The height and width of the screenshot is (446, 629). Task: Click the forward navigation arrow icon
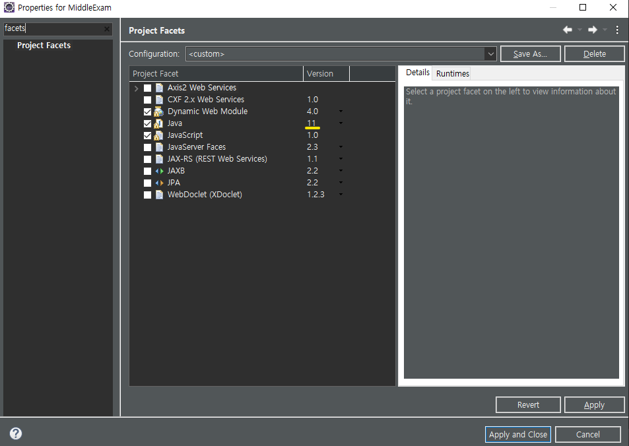point(593,29)
